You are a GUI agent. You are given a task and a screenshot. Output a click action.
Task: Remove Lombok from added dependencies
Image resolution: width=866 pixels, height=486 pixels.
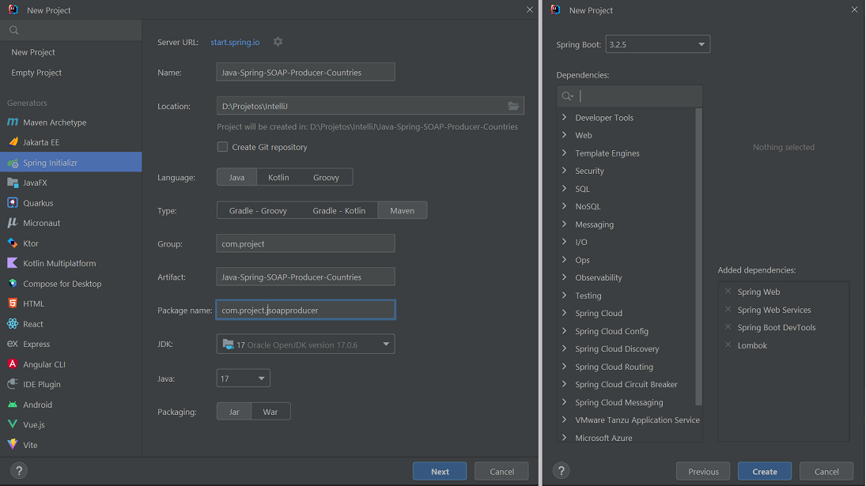pyautogui.click(x=728, y=345)
